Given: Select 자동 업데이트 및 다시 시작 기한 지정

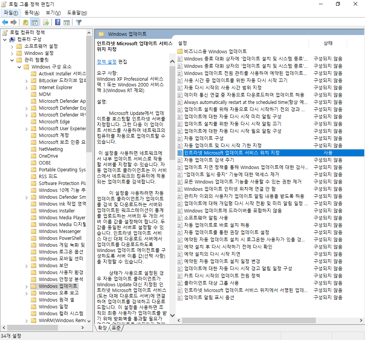Looking at the screenshot, I should (x=223, y=145).
